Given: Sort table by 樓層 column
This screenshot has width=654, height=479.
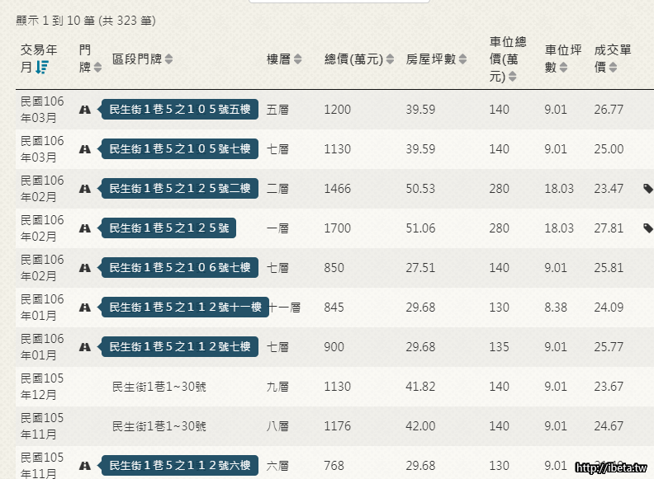Looking at the screenshot, I should point(298,59).
